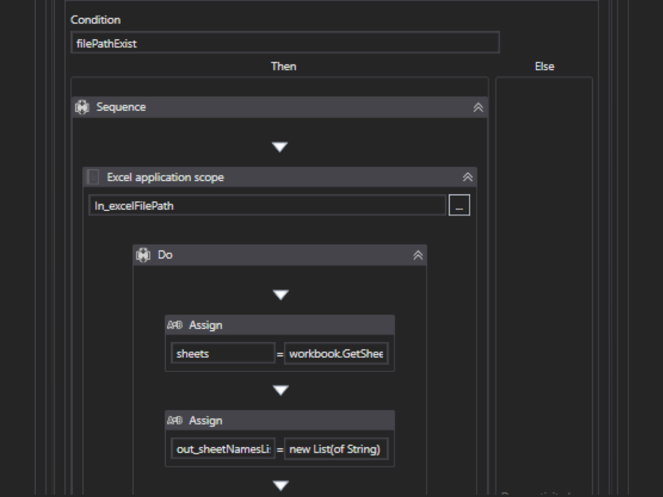663x497 pixels.
Task: Click the icon of the out_sheetNamesList Assign activity
Action: pyautogui.click(x=175, y=420)
